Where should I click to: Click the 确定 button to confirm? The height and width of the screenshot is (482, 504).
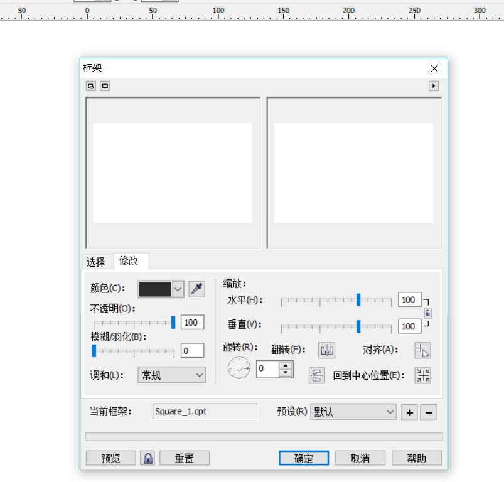[x=303, y=458]
